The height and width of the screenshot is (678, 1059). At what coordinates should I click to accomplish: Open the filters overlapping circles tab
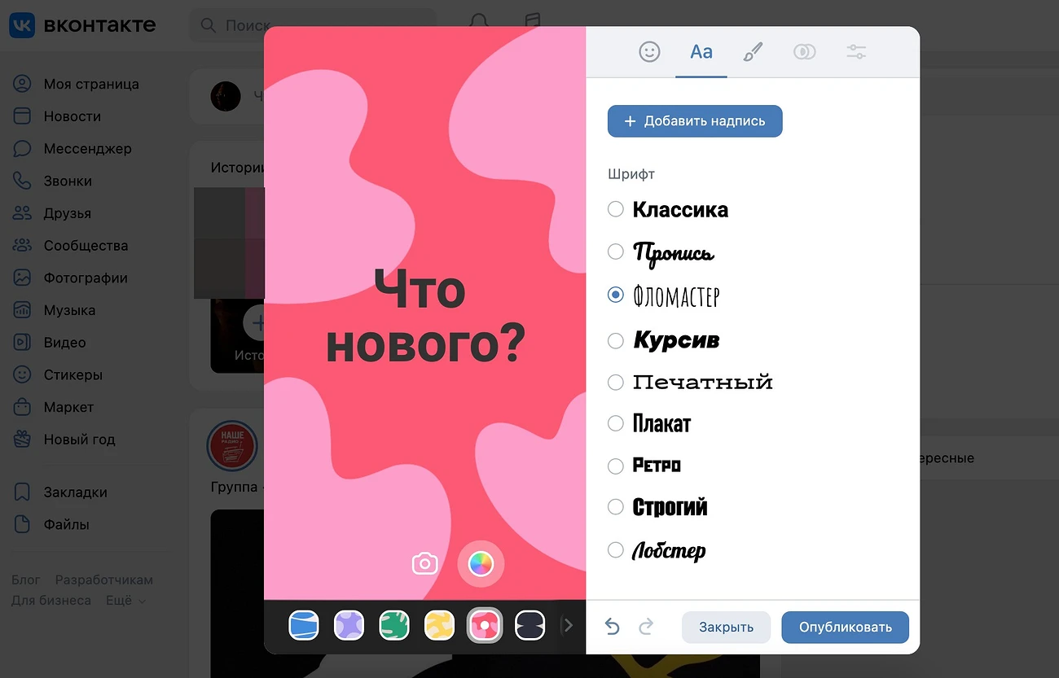pyautogui.click(x=804, y=52)
